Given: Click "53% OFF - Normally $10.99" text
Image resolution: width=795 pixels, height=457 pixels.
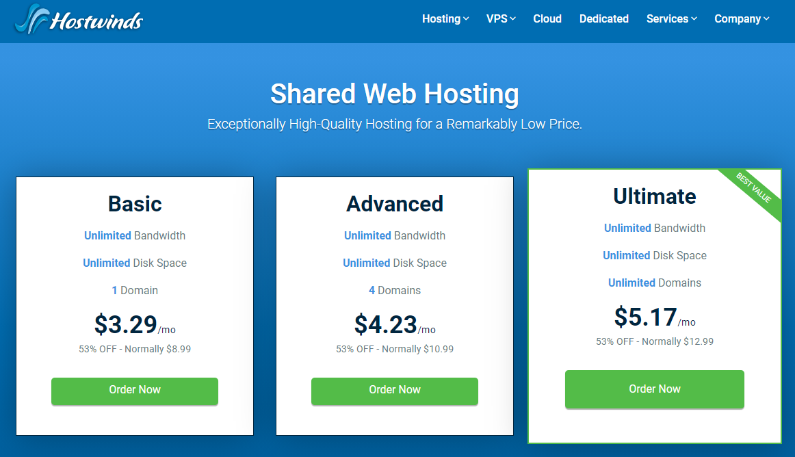Looking at the screenshot, I should pyautogui.click(x=395, y=349).
